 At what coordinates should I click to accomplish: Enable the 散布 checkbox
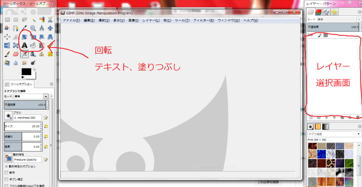6,173
